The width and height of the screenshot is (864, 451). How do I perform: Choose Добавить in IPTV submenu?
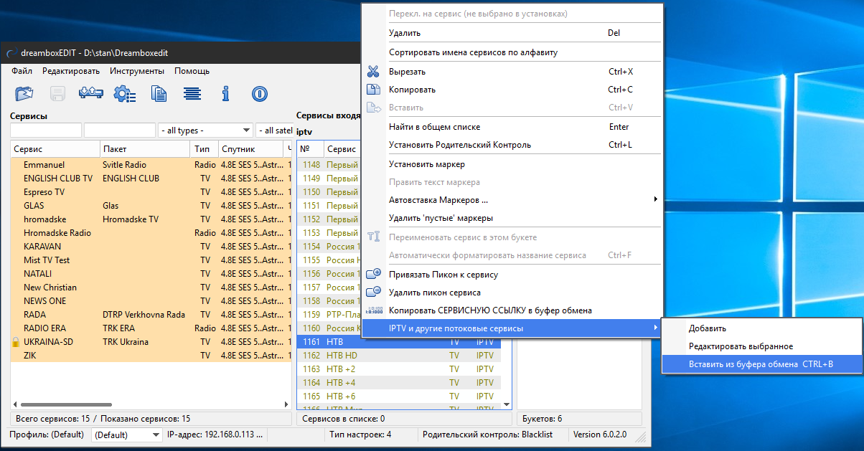coord(761,328)
